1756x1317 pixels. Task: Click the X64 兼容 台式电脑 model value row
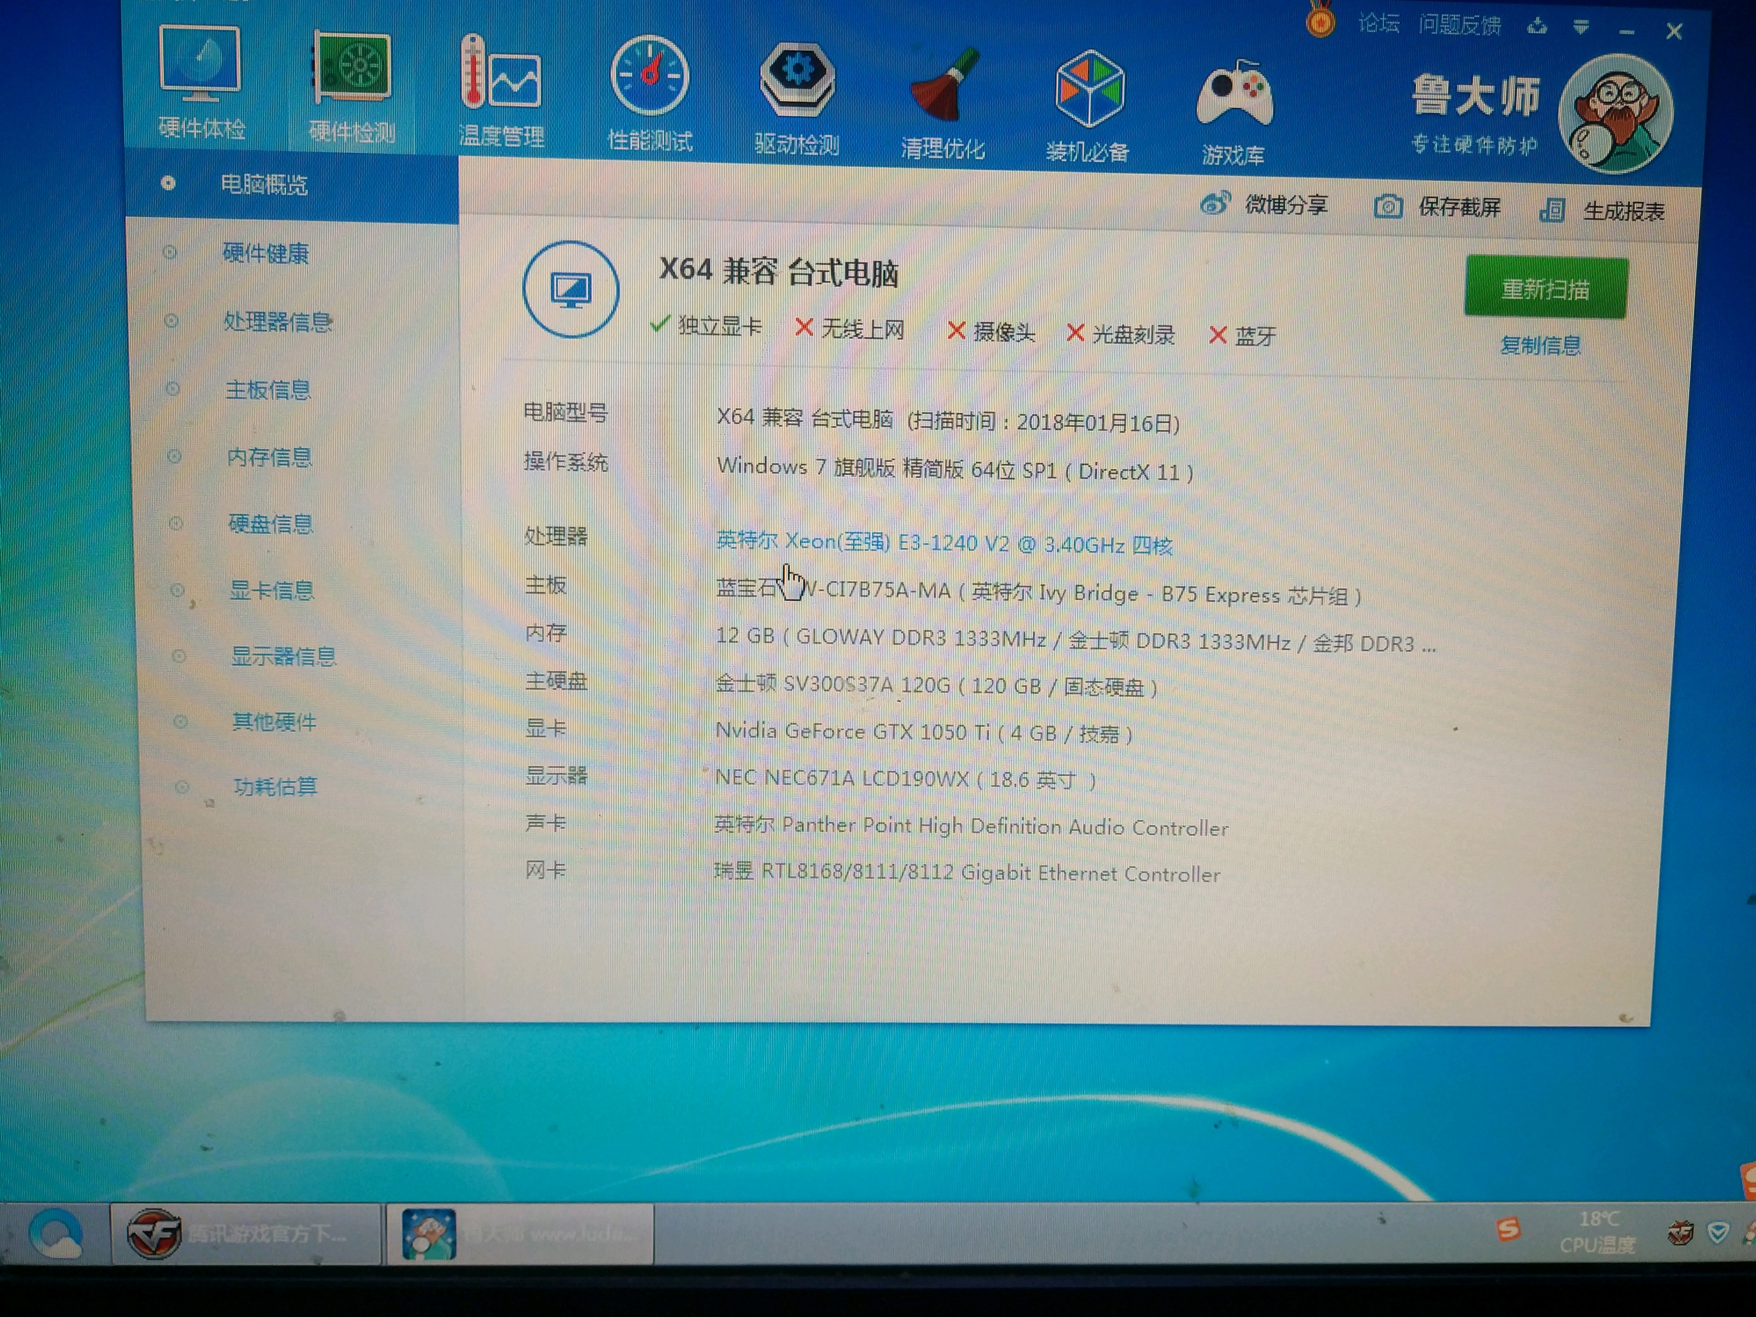point(948,420)
